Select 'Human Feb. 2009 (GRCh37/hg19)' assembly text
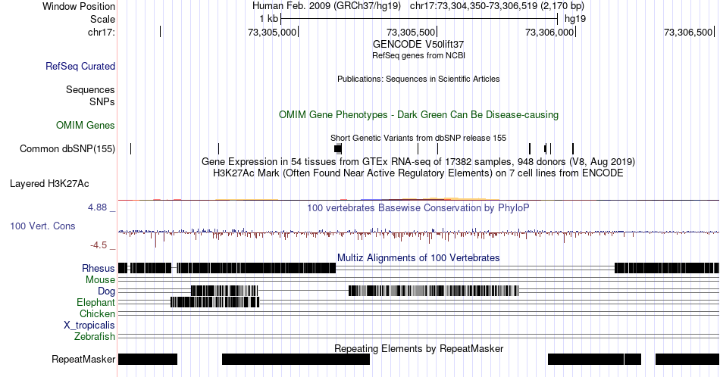Image resolution: width=720 pixels, height=377 pixels. [327, 6]
